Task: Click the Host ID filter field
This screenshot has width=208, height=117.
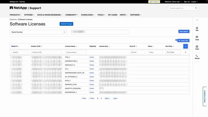Action: 137,52
